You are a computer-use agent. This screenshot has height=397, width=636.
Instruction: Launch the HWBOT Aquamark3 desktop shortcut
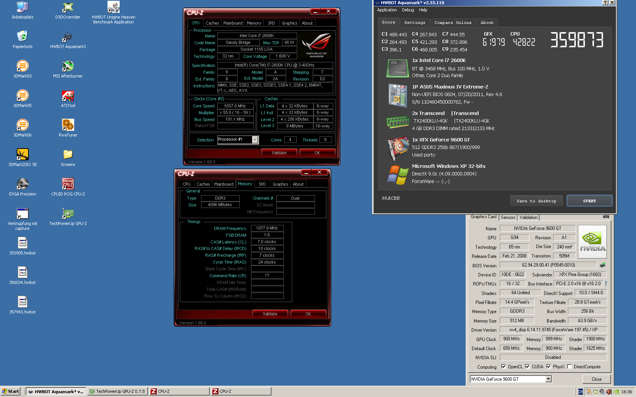[x=68, y=39]
